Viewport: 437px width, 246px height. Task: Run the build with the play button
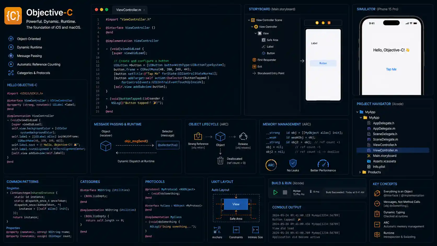275,192
